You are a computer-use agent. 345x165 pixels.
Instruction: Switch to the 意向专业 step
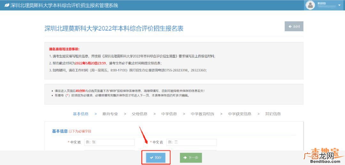pyautogui.click(x=110, y=114)
